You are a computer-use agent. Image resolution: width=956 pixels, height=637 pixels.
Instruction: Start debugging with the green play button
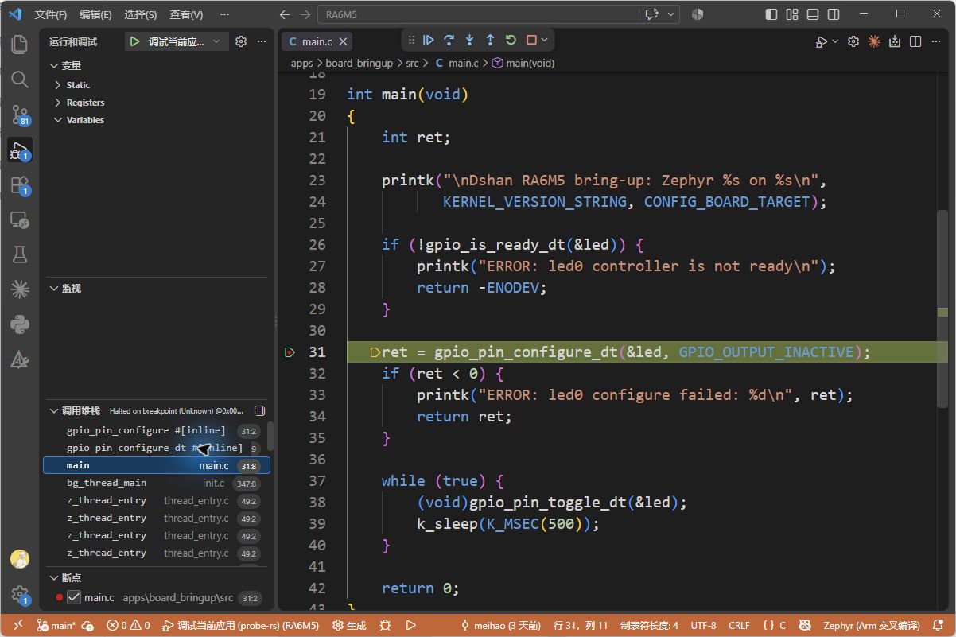pos(135,41)
